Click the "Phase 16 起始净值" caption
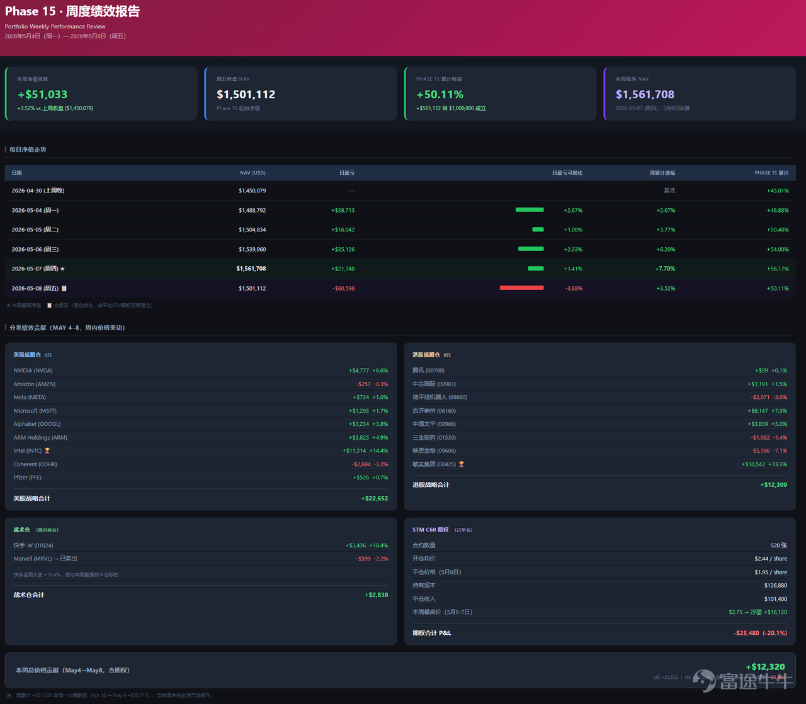 238,108
